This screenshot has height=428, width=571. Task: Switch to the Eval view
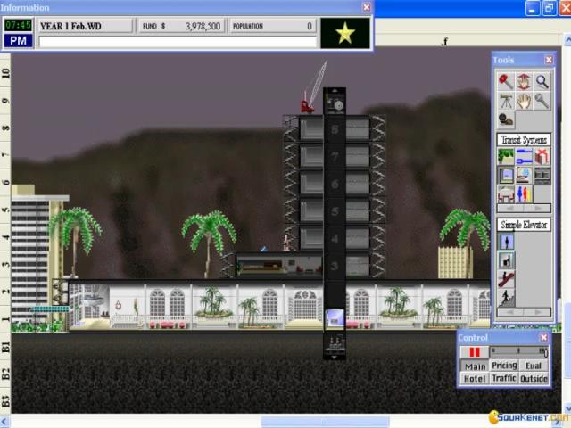[534, 366]
